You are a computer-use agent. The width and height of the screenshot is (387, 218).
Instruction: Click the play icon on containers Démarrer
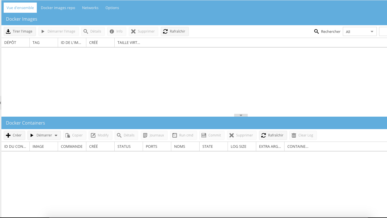click(32, 135)
